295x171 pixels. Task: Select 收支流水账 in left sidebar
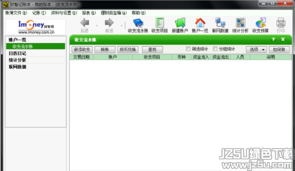pos(36,46)
